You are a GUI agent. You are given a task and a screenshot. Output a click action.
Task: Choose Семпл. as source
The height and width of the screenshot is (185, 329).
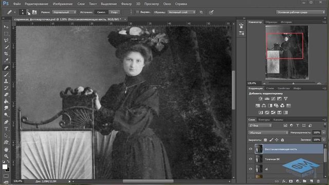click(101, 12)
